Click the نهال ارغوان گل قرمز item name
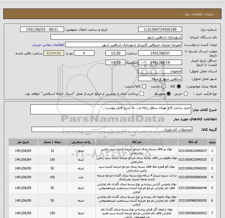225x218 pixels. tap(137, 213)
